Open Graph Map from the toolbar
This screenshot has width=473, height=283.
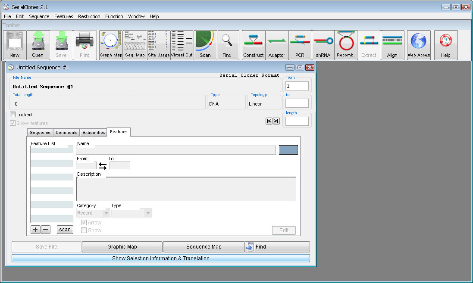(x=111, y=45)
